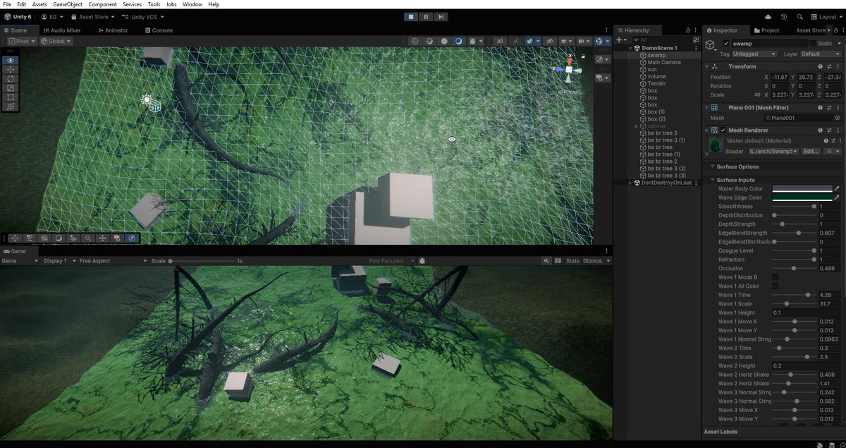Click the Stop play mode button

tap(412, 17)
